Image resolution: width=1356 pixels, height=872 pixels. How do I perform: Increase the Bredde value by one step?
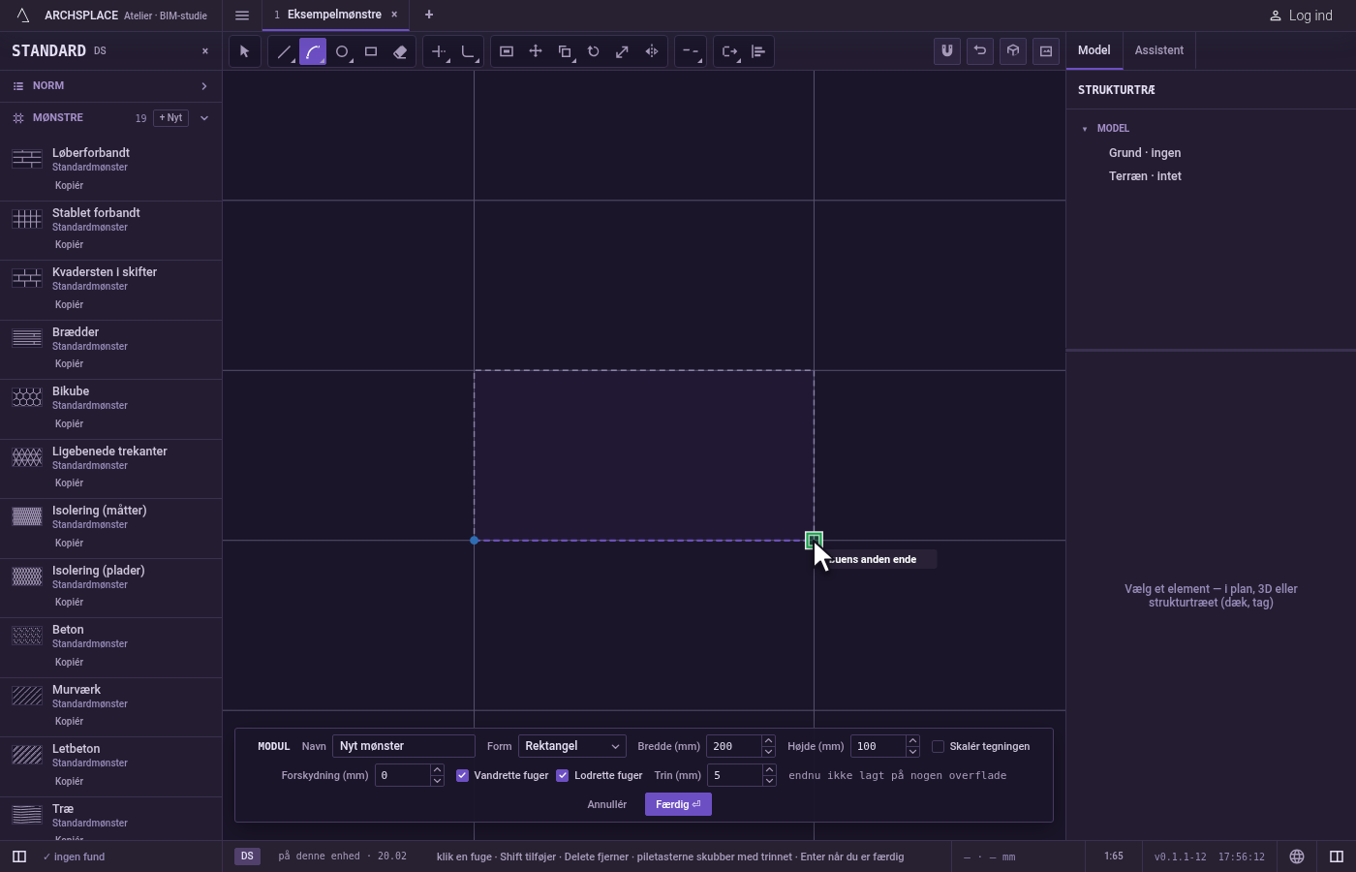tap(769, 741)
